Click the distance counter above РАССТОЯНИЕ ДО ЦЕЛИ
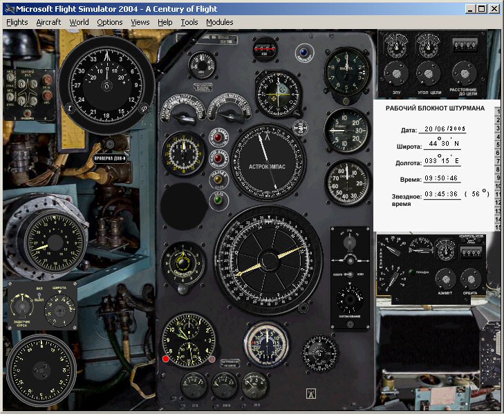Image resolution: width=504 pixels, height=414 pixels. point(464,44)
